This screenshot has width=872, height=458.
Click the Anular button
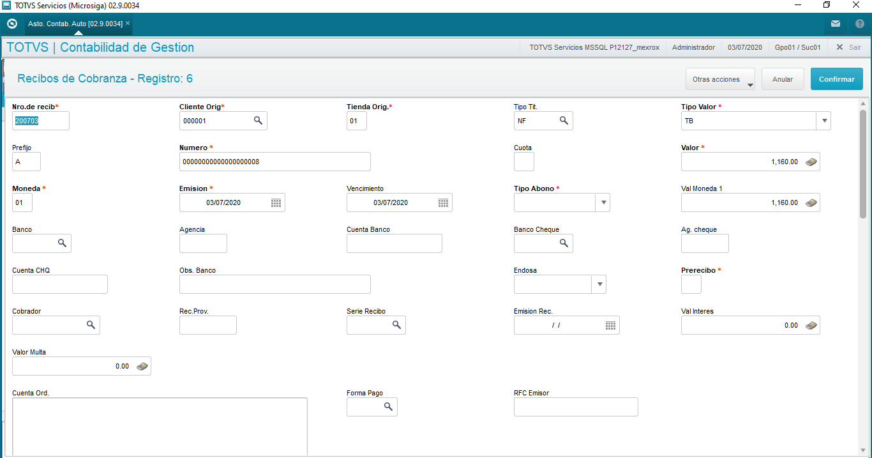click(783, 79)
